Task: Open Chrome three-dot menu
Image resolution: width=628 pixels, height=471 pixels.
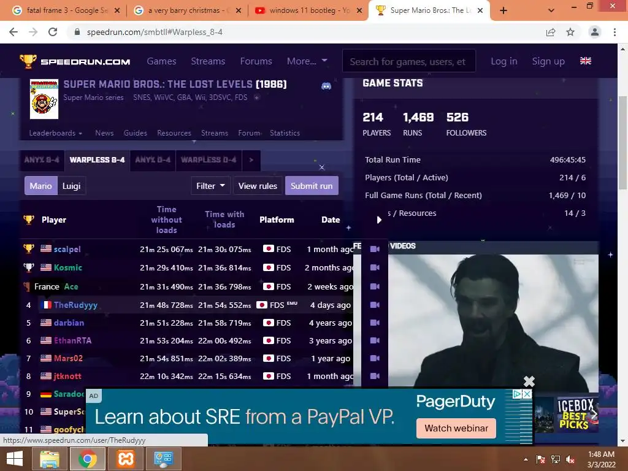Action: click(615, 32)
